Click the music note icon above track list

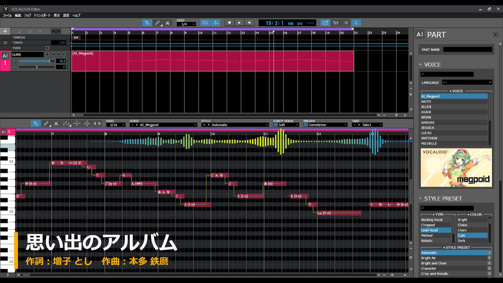tap(19, 31)
